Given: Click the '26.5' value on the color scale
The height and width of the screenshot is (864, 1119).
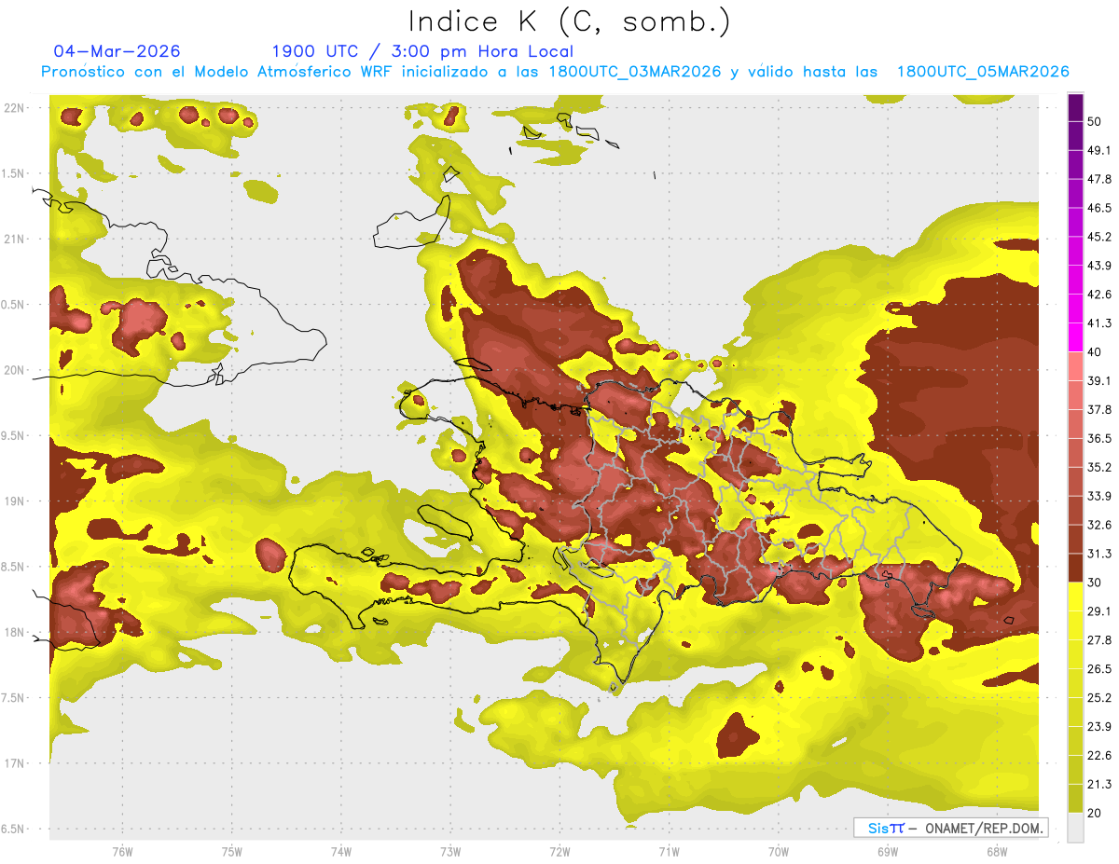Looking at the screenshot, I should point(1099,669).
